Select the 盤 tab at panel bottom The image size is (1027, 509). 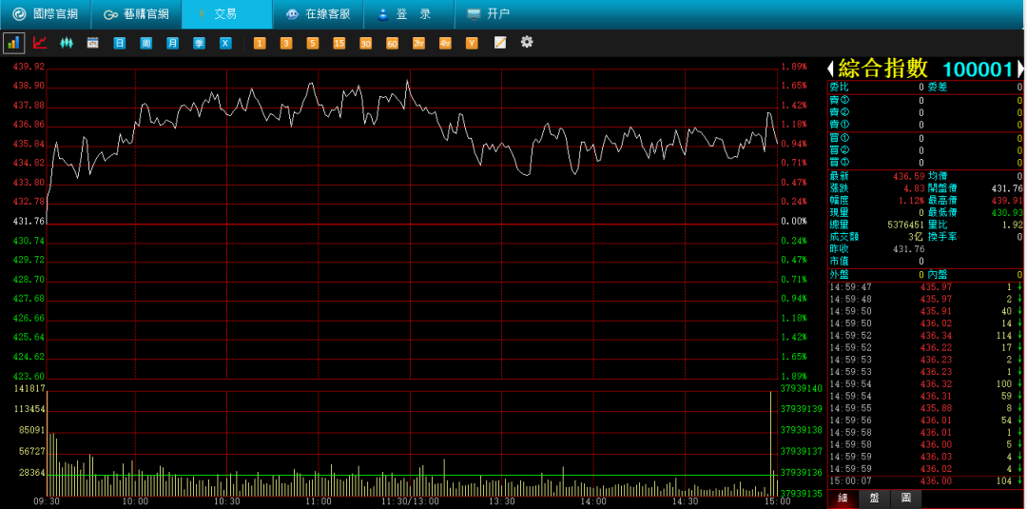[x=875, y=498]
